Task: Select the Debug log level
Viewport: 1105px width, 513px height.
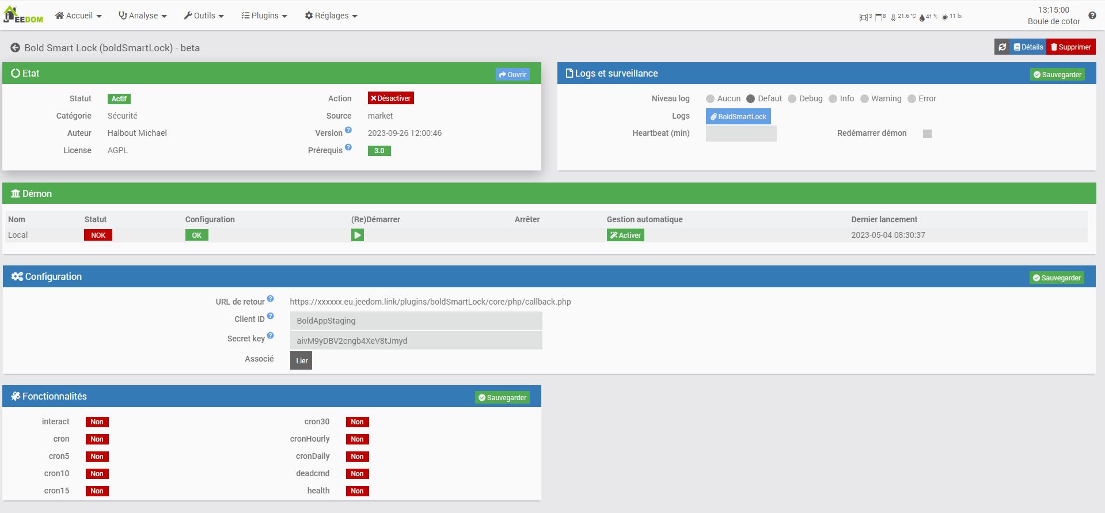Action: [792, 99]
